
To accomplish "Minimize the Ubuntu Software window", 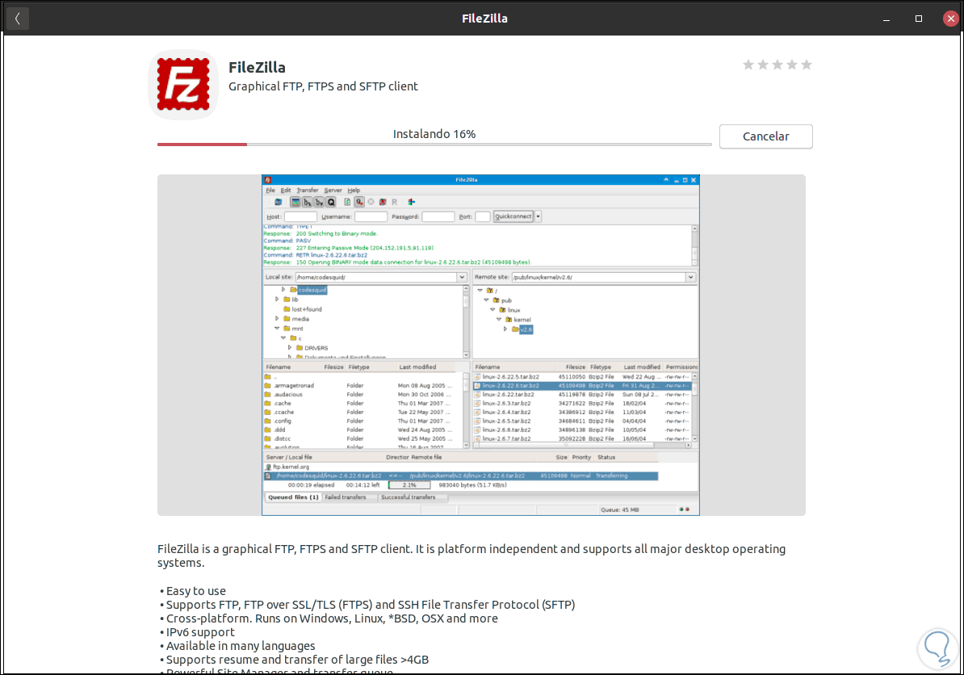I will pos(886,19).
